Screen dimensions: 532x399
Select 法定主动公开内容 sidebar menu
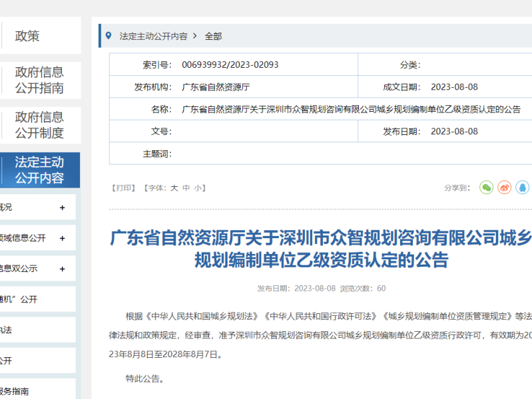(x=39, y=170)
